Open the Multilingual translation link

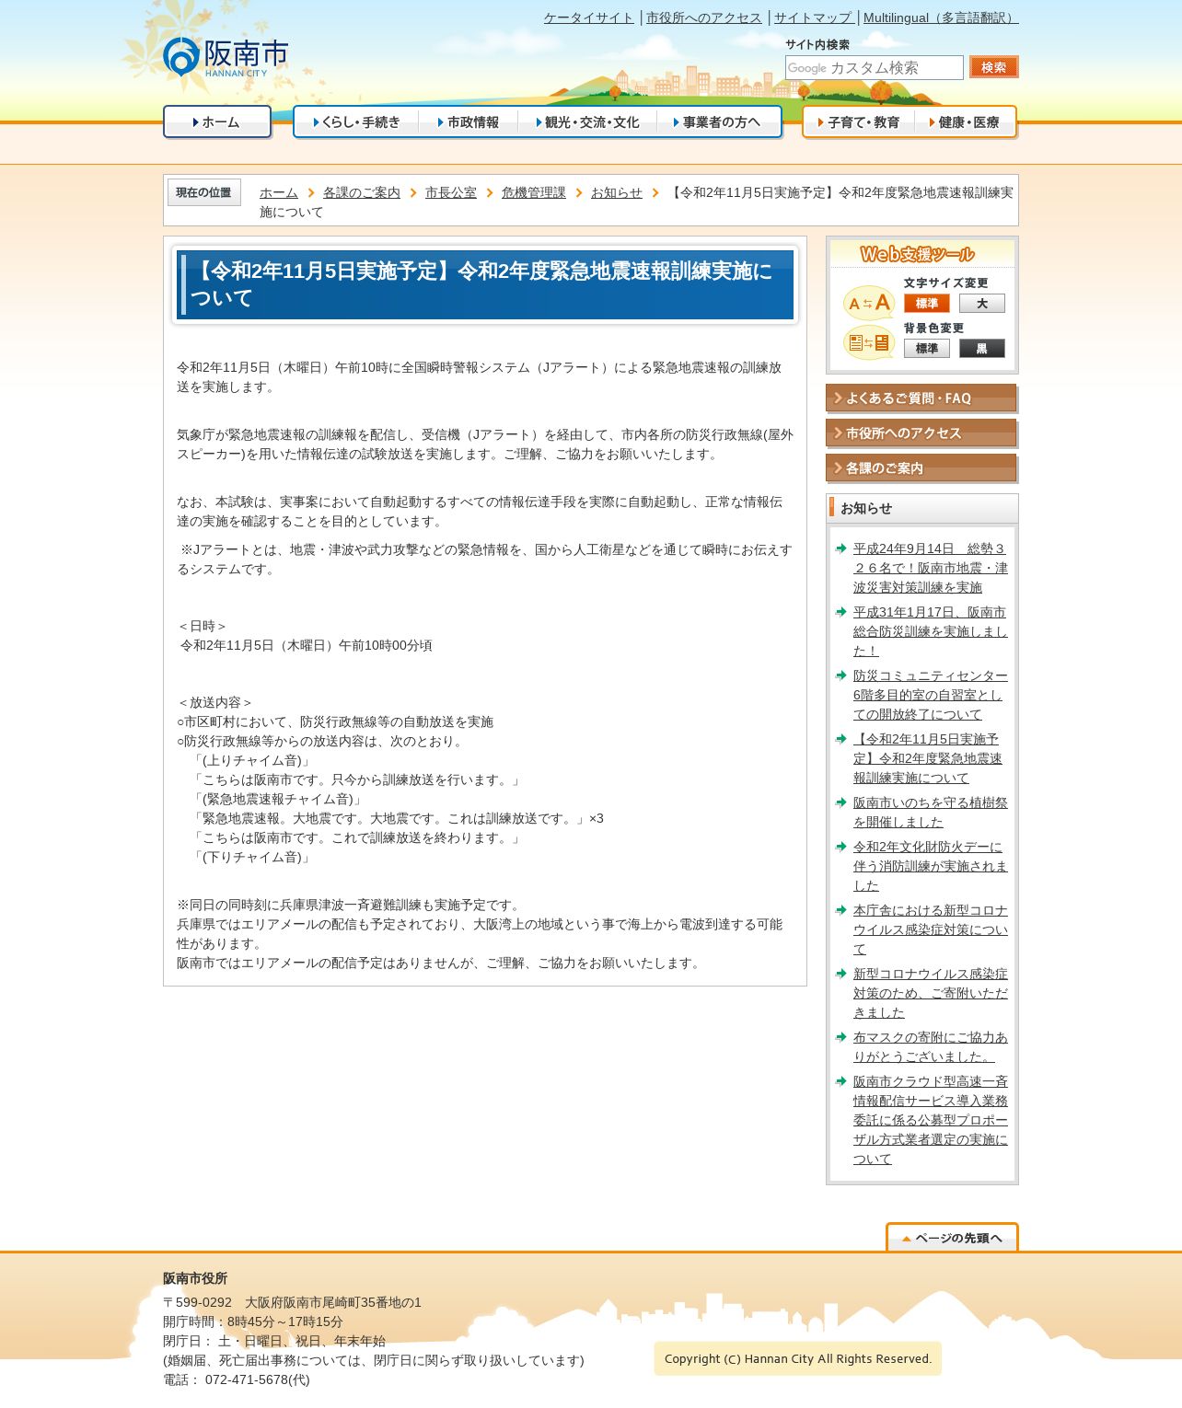click(x=941, y=17)
